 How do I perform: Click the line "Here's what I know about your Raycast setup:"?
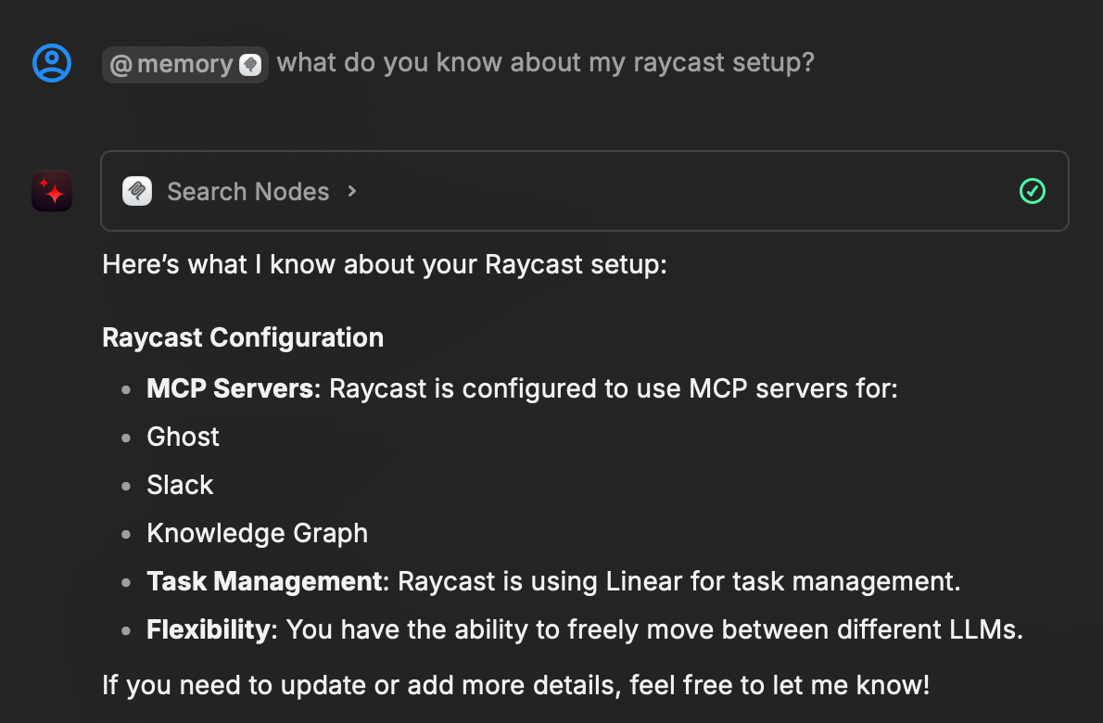click(384, 264)
